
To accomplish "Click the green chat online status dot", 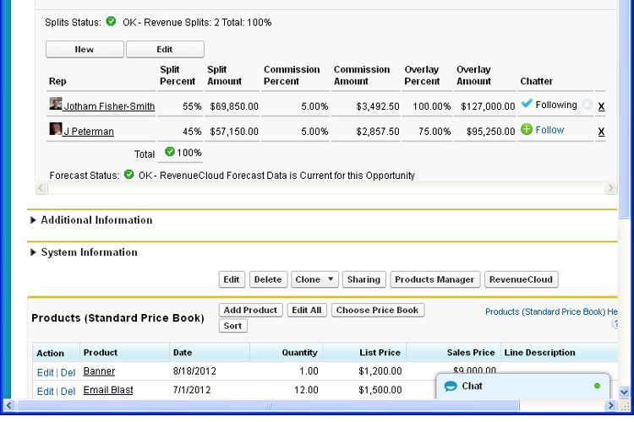I will (597, 387).
